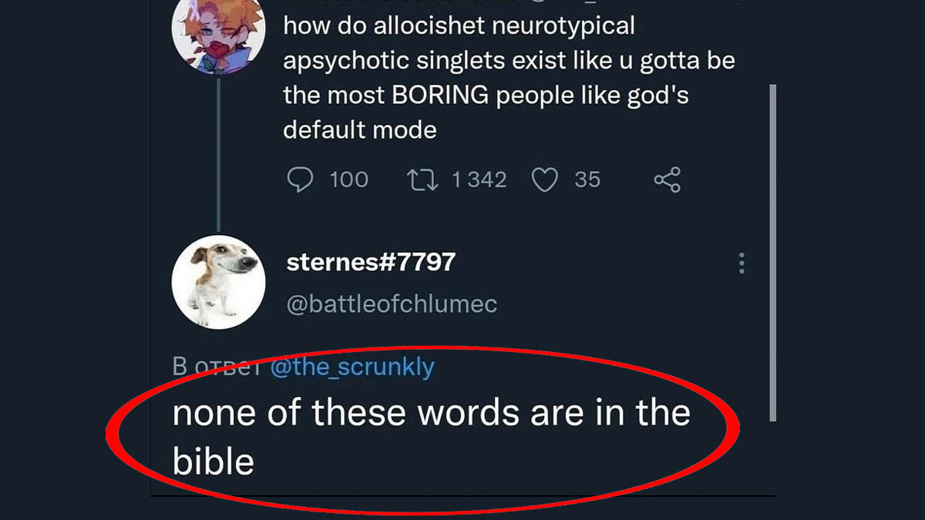Select the reply speech bubble icon
Image resolution: width=925 pixels, height=520 pixels.
pyautogui.click(x=302, y=179)
